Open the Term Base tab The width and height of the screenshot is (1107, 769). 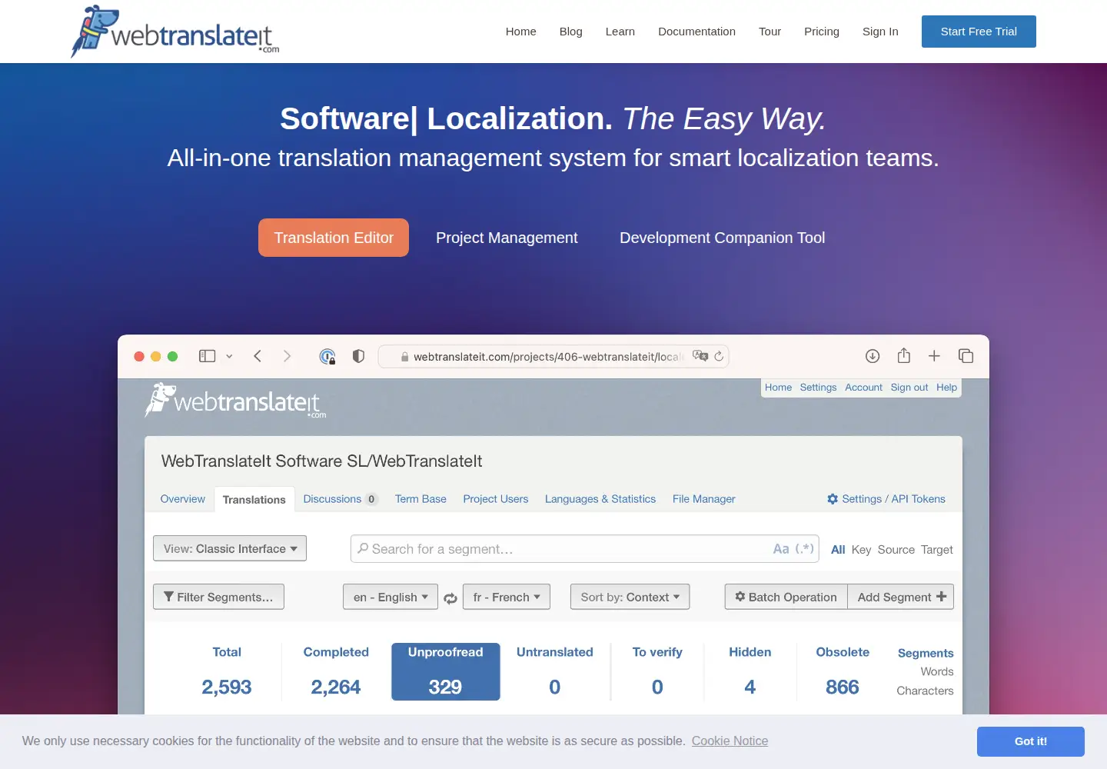(x=421, y=499)
